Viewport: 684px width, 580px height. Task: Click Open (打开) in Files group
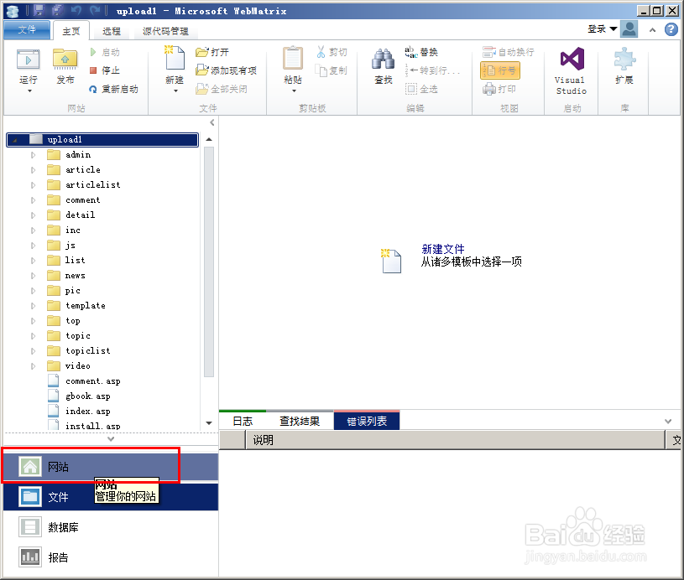click(x=212, y=52)
